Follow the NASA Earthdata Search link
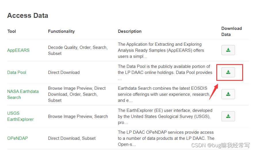 pos(23,94)
